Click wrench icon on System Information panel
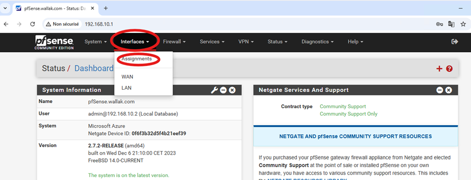The image size is (471, 180). pos(214,90)
